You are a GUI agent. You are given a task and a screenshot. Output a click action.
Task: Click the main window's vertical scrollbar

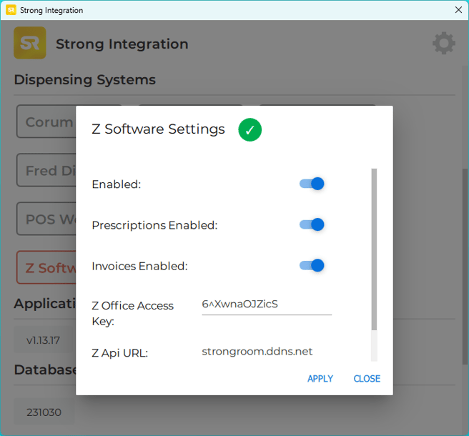coord(465,266)
